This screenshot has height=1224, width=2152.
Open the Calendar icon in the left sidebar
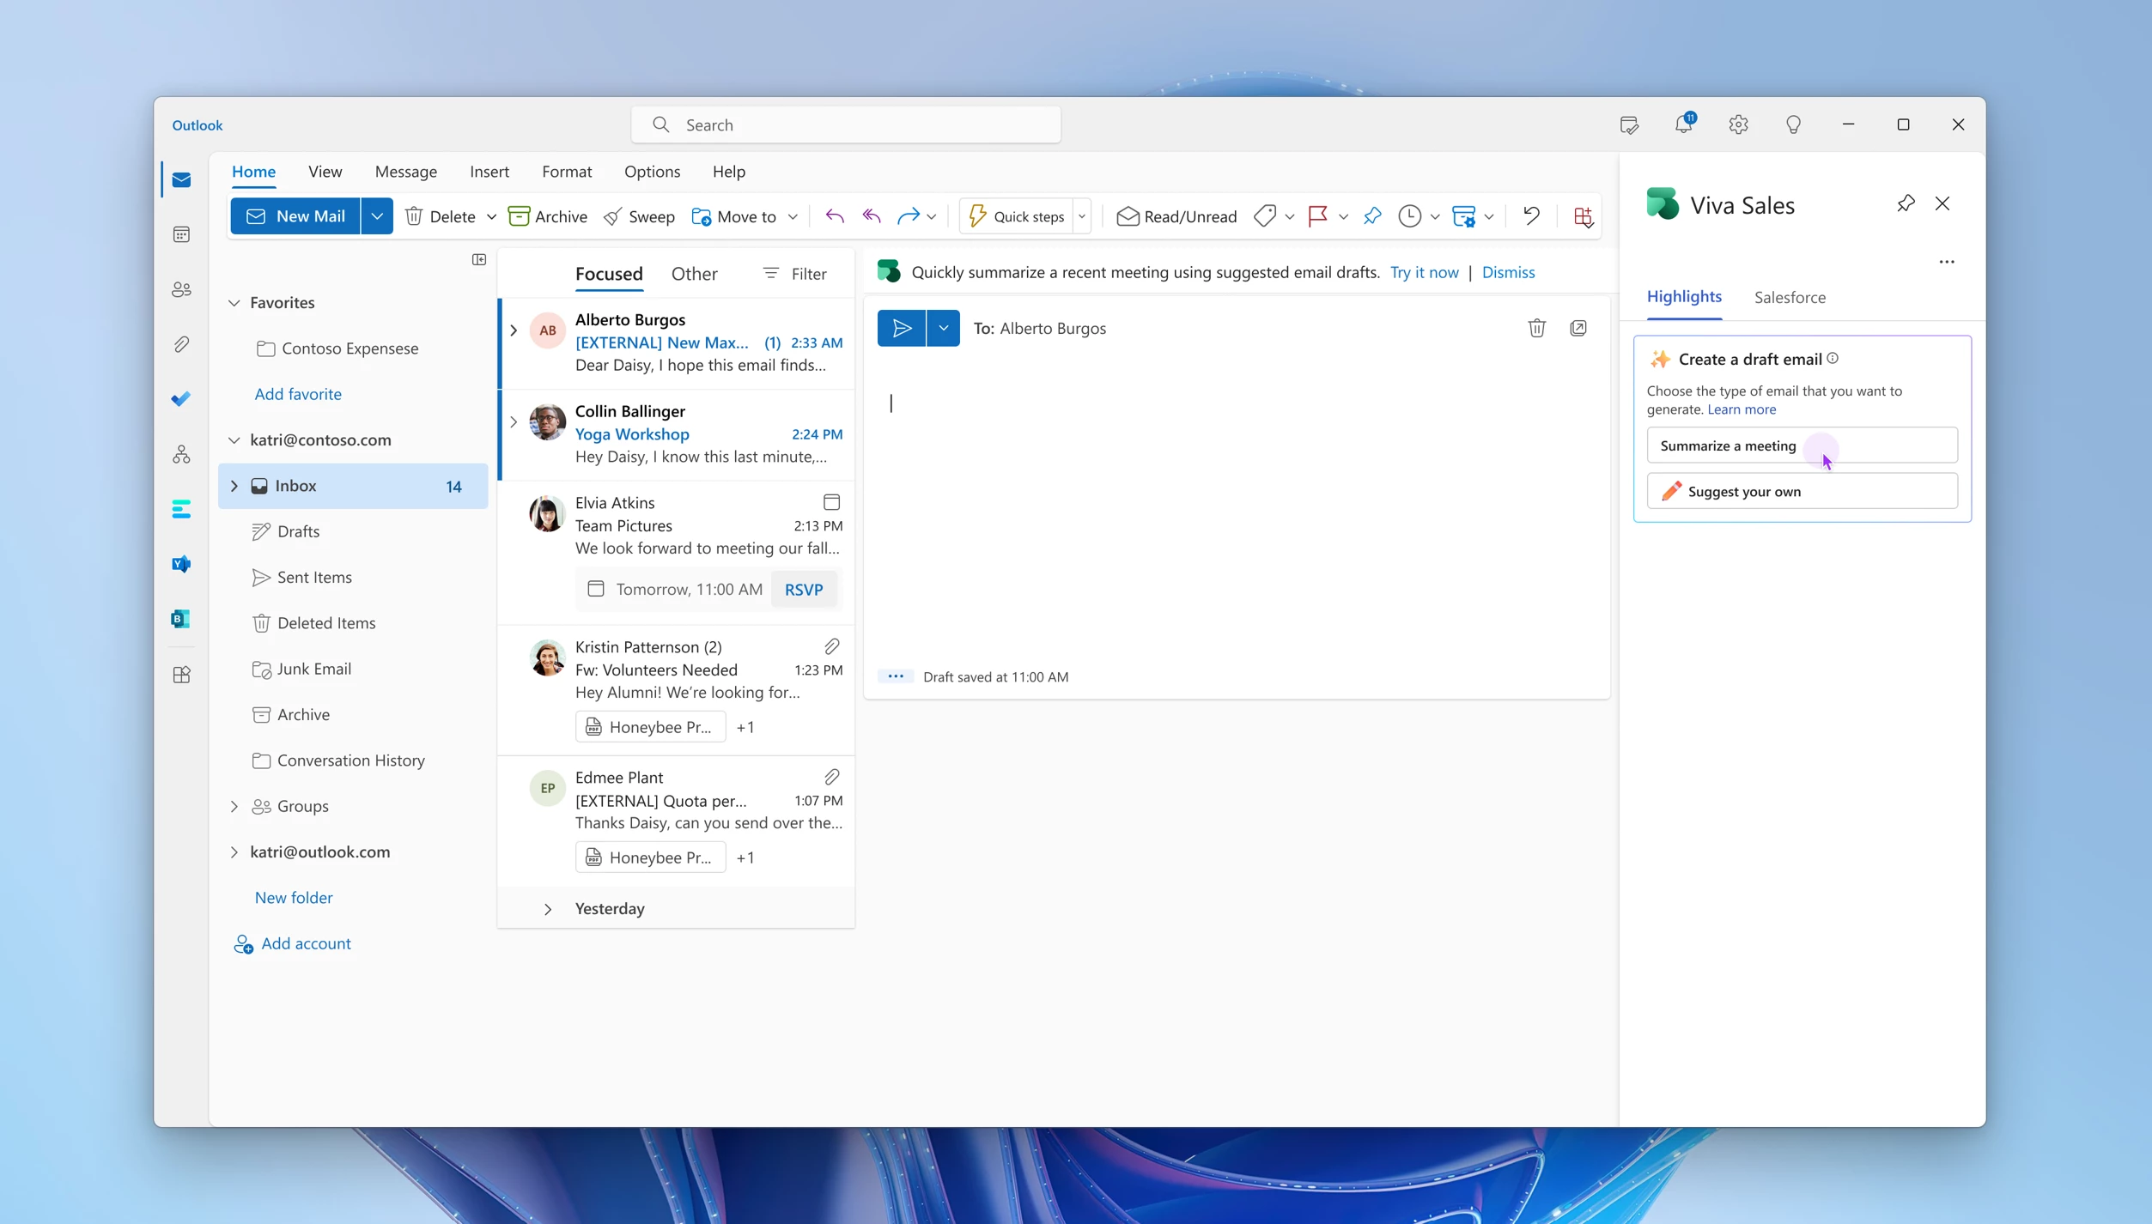pyautogui.click(x=181, y=234)
